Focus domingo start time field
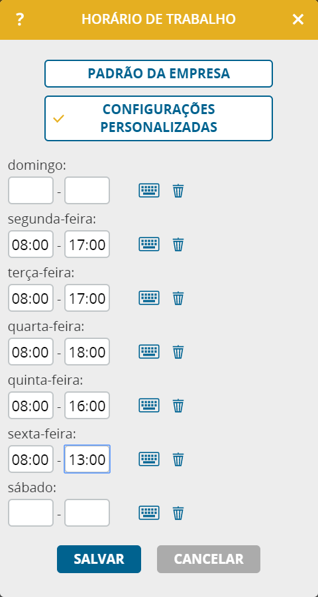 (31, 190)
